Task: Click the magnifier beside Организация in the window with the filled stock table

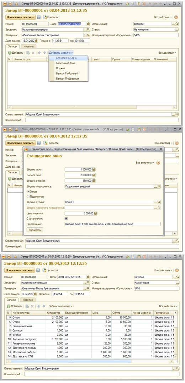Action: click(177, 277)
